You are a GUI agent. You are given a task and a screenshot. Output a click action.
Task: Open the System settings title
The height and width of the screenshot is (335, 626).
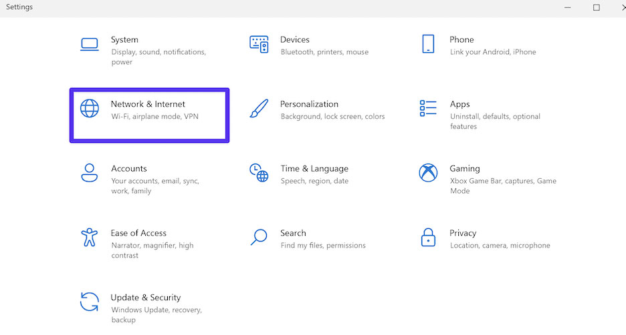pyautogui.click(x=124, y=40)
